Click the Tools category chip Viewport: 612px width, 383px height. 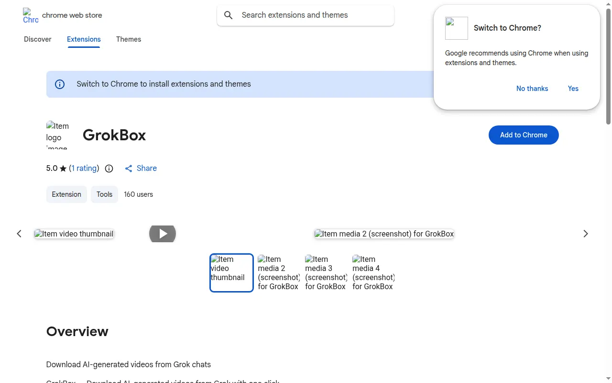pos(104,194)
